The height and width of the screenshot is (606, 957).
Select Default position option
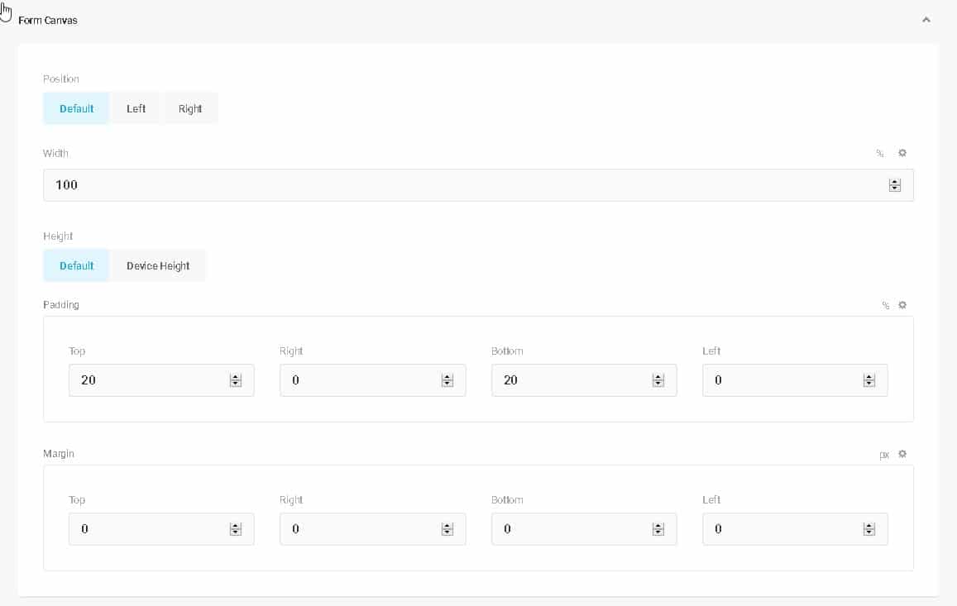click(76, 108)
